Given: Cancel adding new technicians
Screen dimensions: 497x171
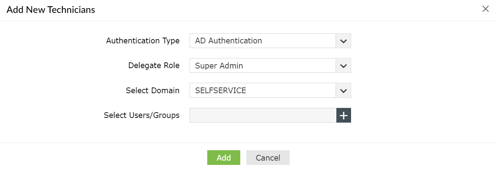Looking at the screenshot, I should (x=268, y=158).
